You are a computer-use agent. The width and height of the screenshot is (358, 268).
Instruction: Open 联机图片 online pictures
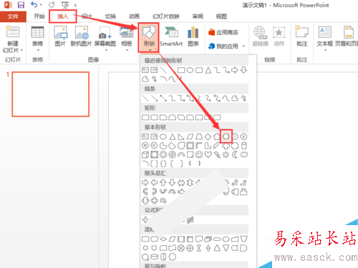pos(82,36)
